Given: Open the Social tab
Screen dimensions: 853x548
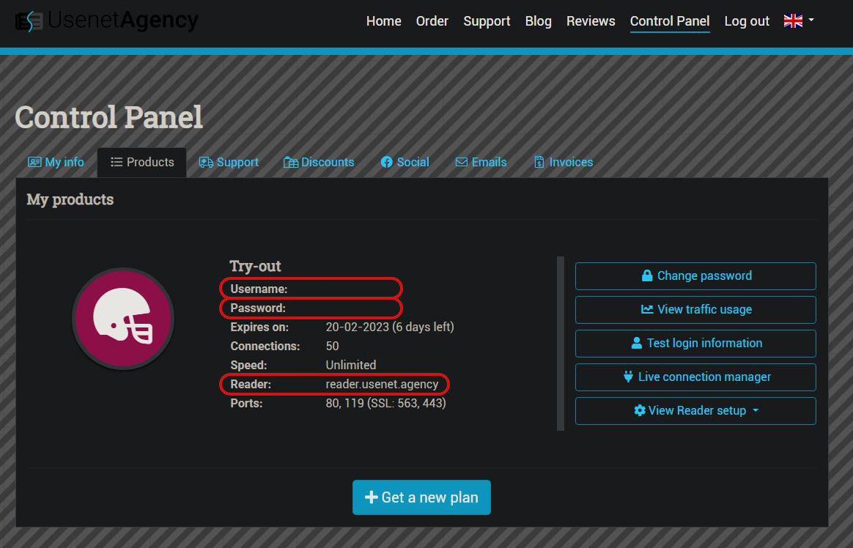Looking at the screenshot, I should coord(405,162).
